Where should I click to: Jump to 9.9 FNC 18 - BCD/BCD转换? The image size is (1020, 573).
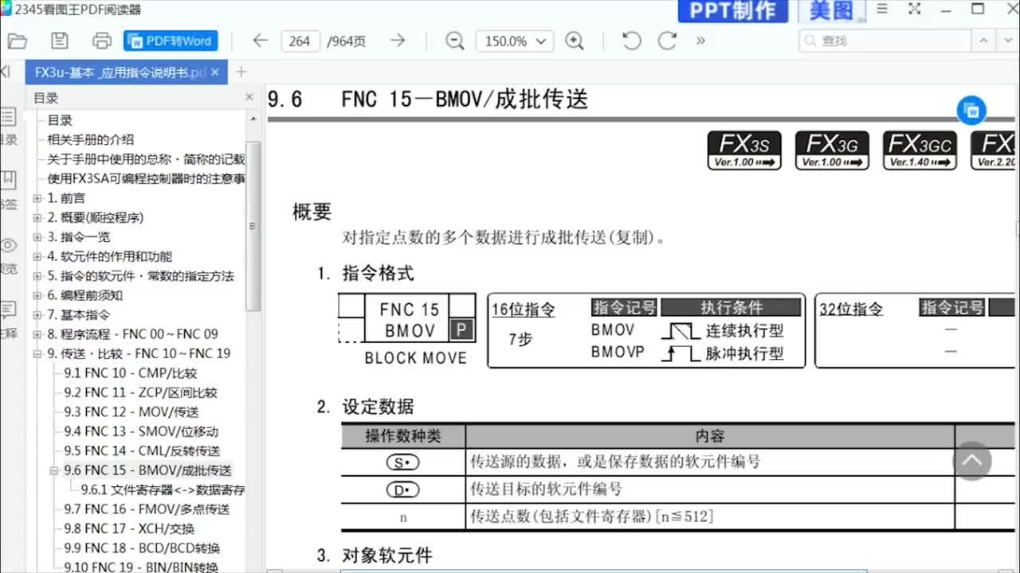tap(143, 548)
